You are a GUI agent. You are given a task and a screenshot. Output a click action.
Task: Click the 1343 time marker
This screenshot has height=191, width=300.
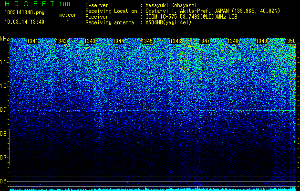coord(90,41)
